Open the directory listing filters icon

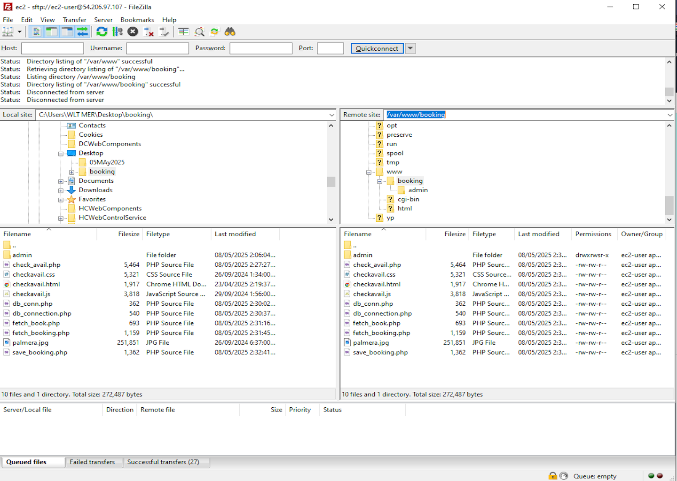click(183, 32)
